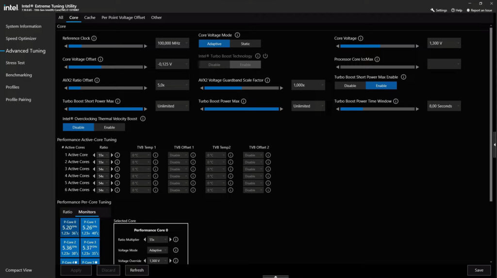The height and width of the screenshot is (278, 497).
Task: Set Core Voltage Mode to Static
Action: click(x=245, y=44)
